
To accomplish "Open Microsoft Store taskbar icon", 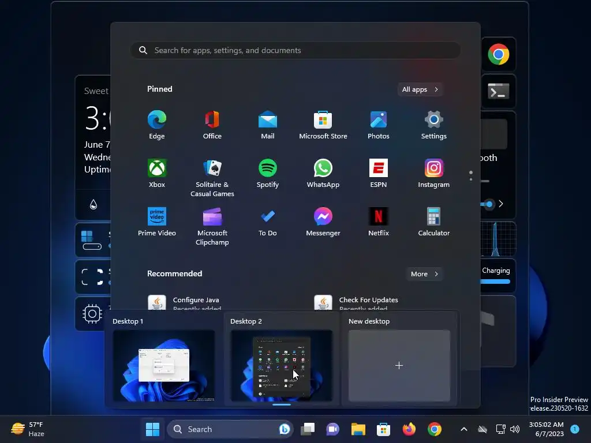I will coord(383,429).
